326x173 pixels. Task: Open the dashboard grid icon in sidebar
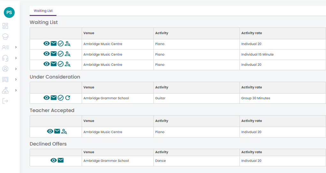coord(5,26)
